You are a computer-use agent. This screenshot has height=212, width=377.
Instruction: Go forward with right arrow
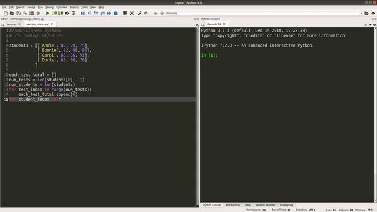click(162, 13)
